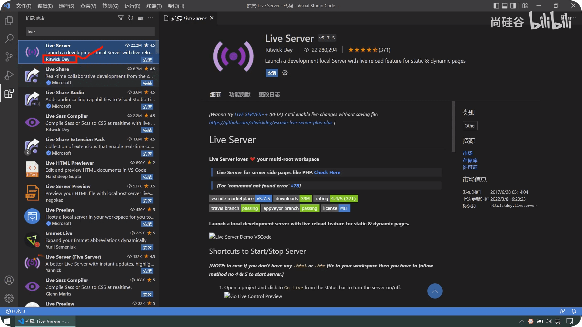Click the extension search input field
582x327 pixels.
click(90, 31)
